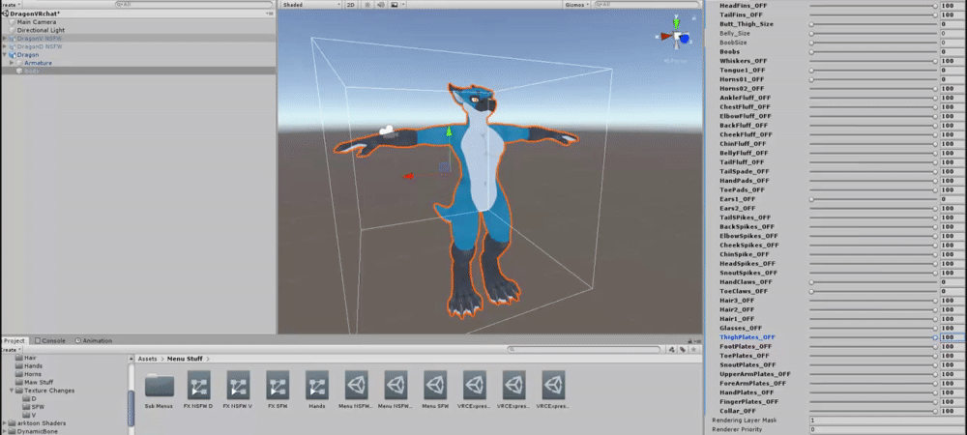This screenshot has width=967, height=435.
Task: Click the Rendering Layer Mask field
Action: point(888,420)
